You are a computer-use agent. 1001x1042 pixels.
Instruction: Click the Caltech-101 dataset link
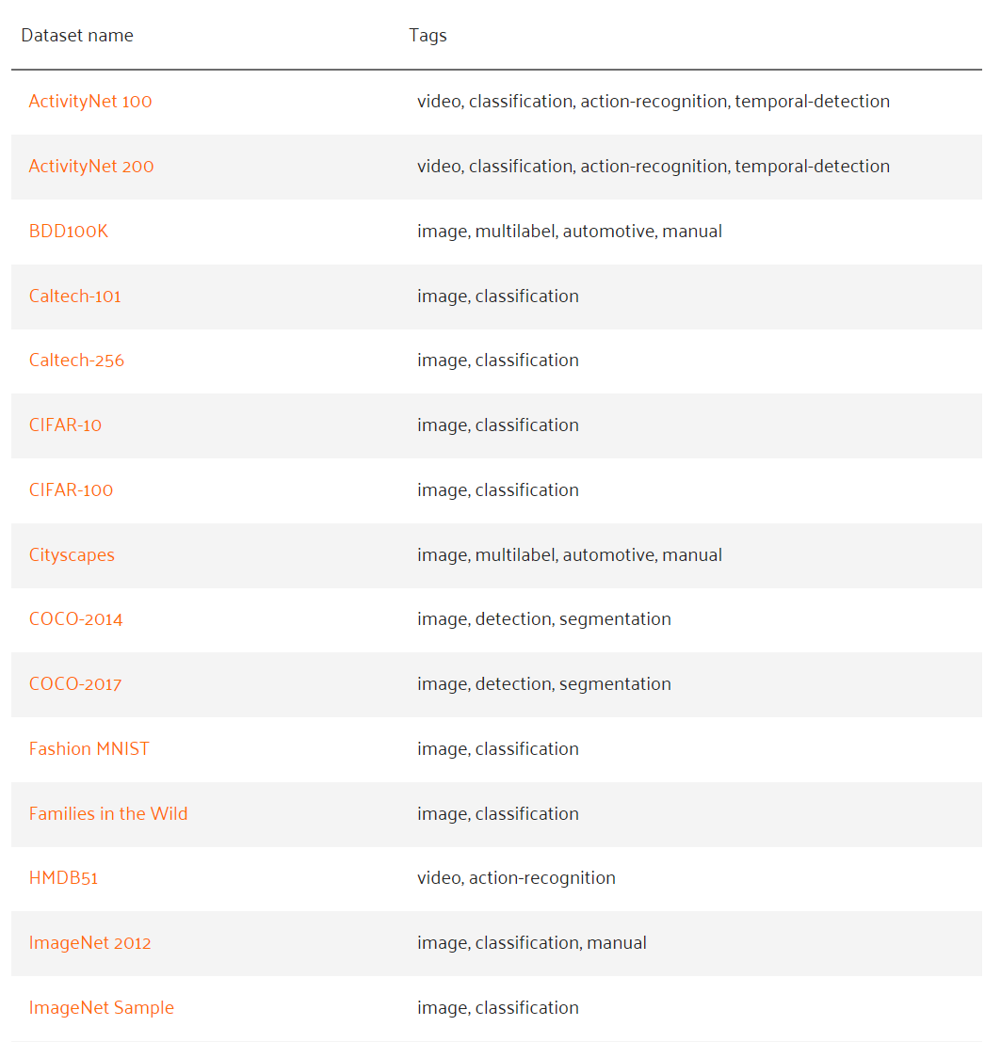(x=75, y=297)
